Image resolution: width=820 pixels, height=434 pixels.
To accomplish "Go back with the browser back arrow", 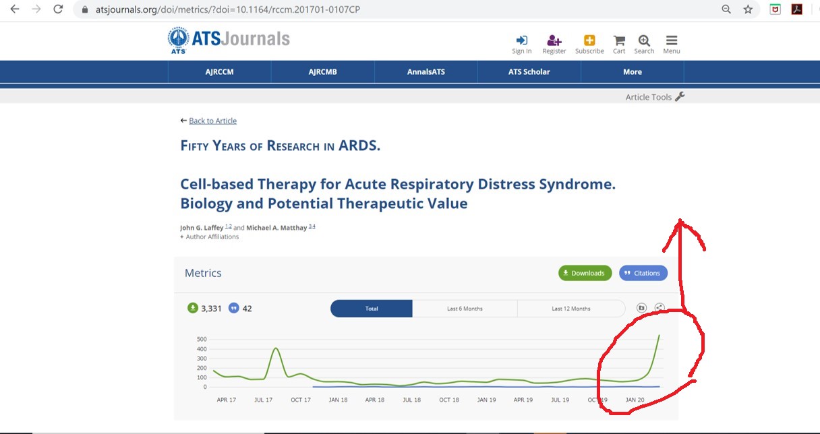I will [15, 9].
